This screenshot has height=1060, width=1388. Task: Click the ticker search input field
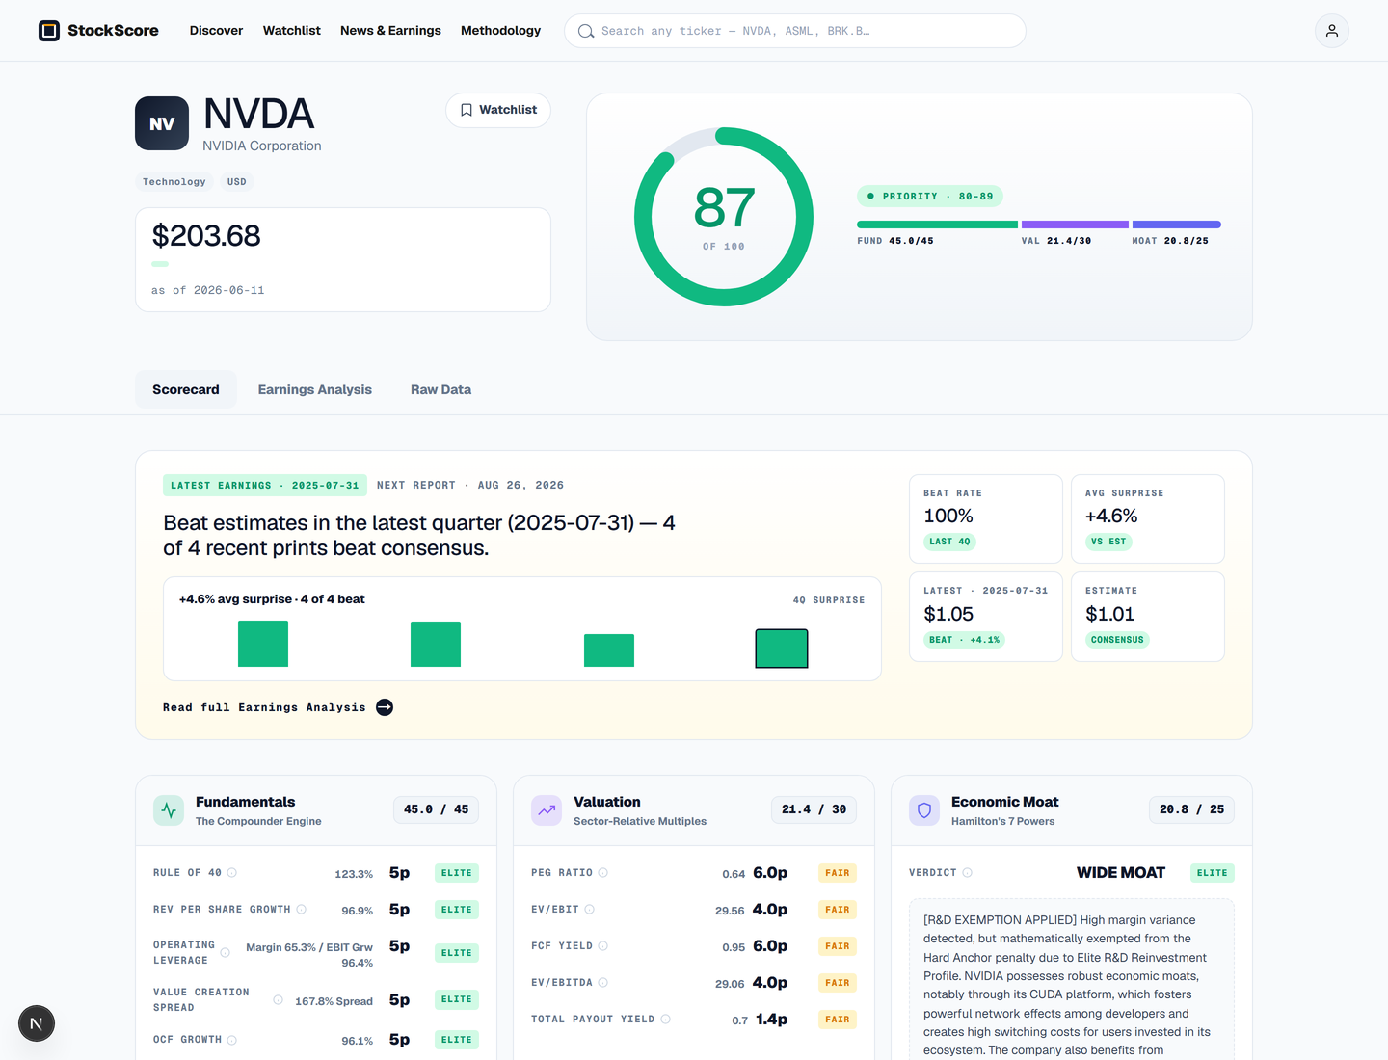coord(795,31)
